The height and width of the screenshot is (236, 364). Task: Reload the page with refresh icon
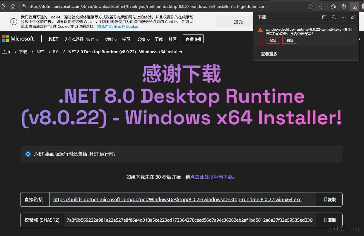coord(3,6)
